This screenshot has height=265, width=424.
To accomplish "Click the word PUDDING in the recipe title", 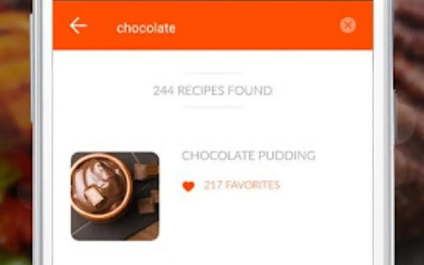I will (287, 156).
